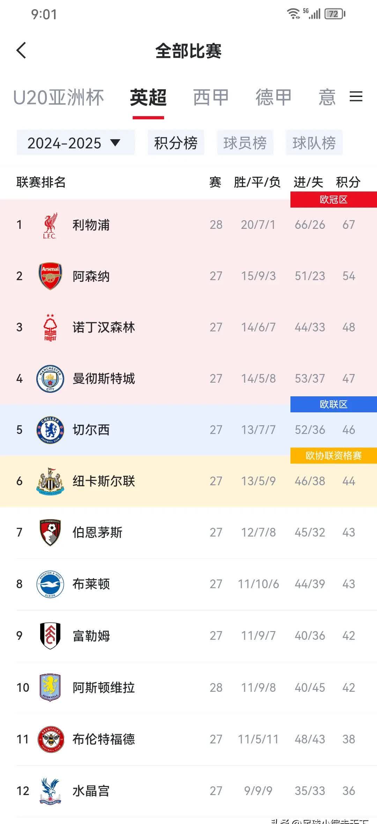Click the Liverpool club crest
This screenshot has width=377, height=824.
50,225
